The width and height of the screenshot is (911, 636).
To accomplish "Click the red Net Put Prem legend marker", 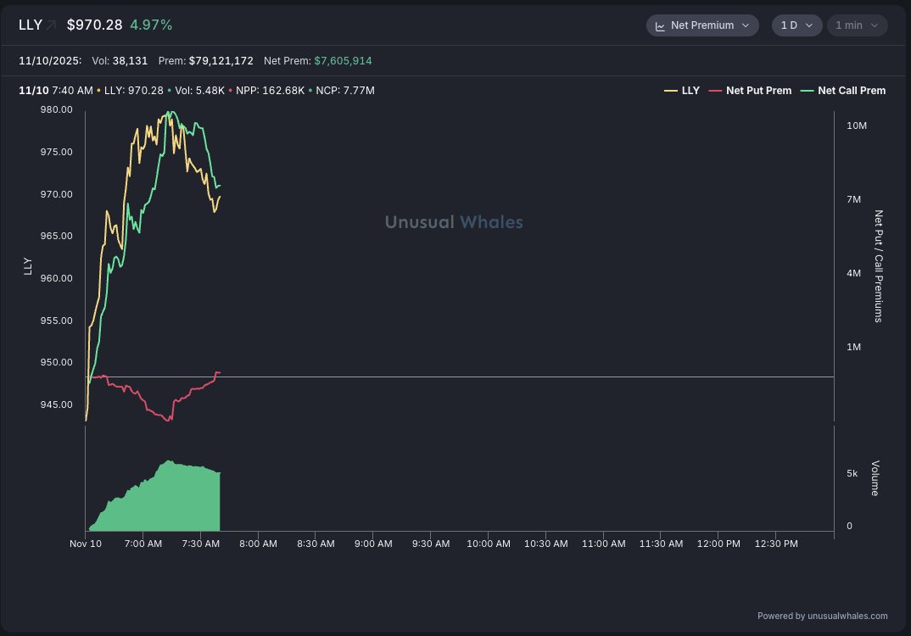I will pyautogui.click(x=715, y=91).
